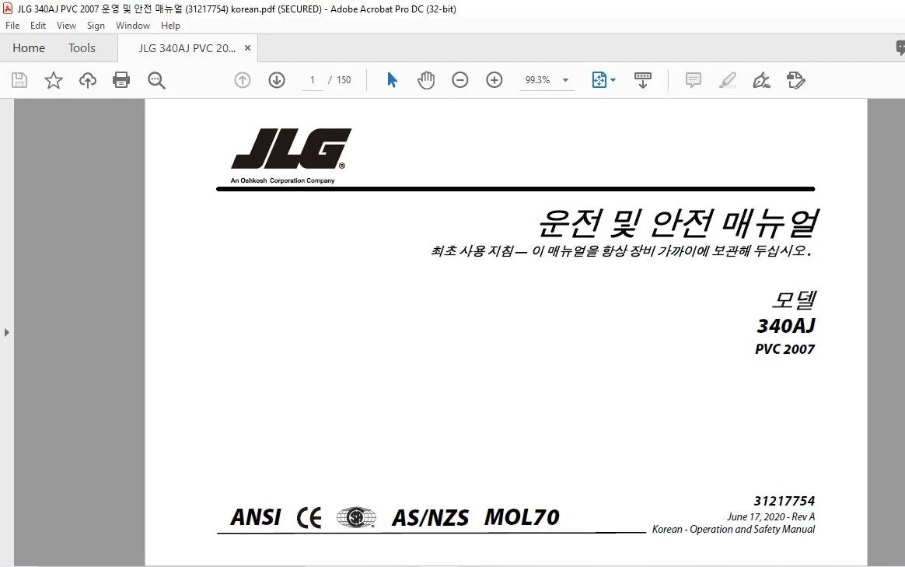This screenshot has width=905, height=567.
Task: Click the 'June 17, 2020 - Rev A' text
Action: point(771,516)
